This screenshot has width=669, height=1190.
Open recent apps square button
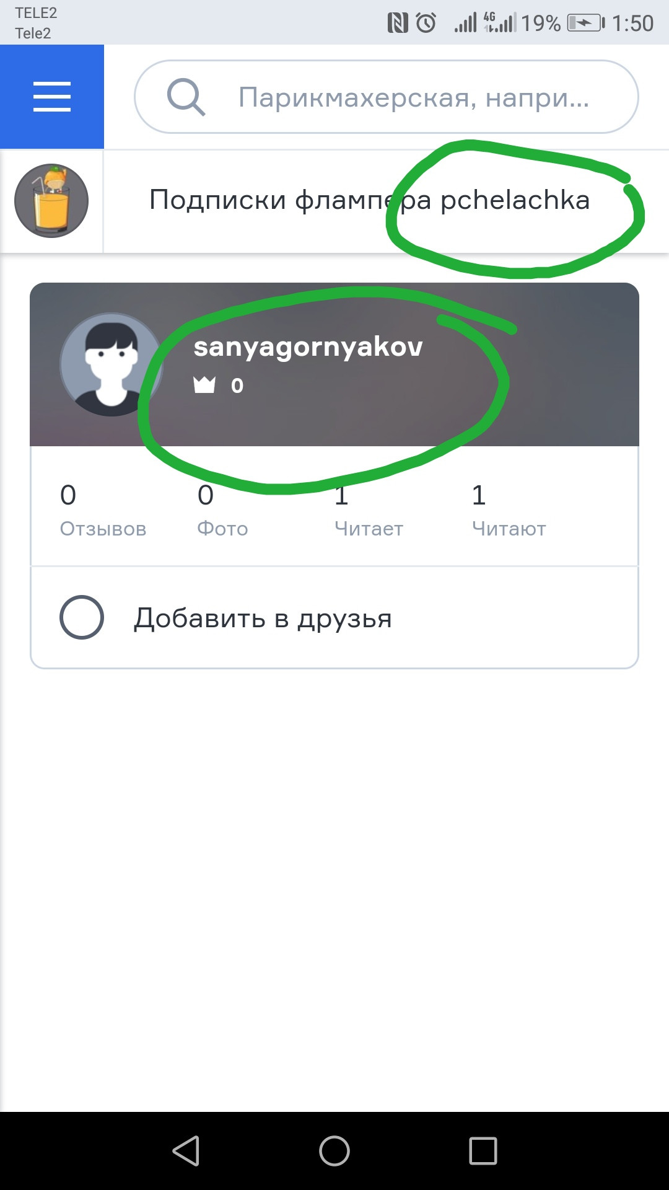point(483,1151)
